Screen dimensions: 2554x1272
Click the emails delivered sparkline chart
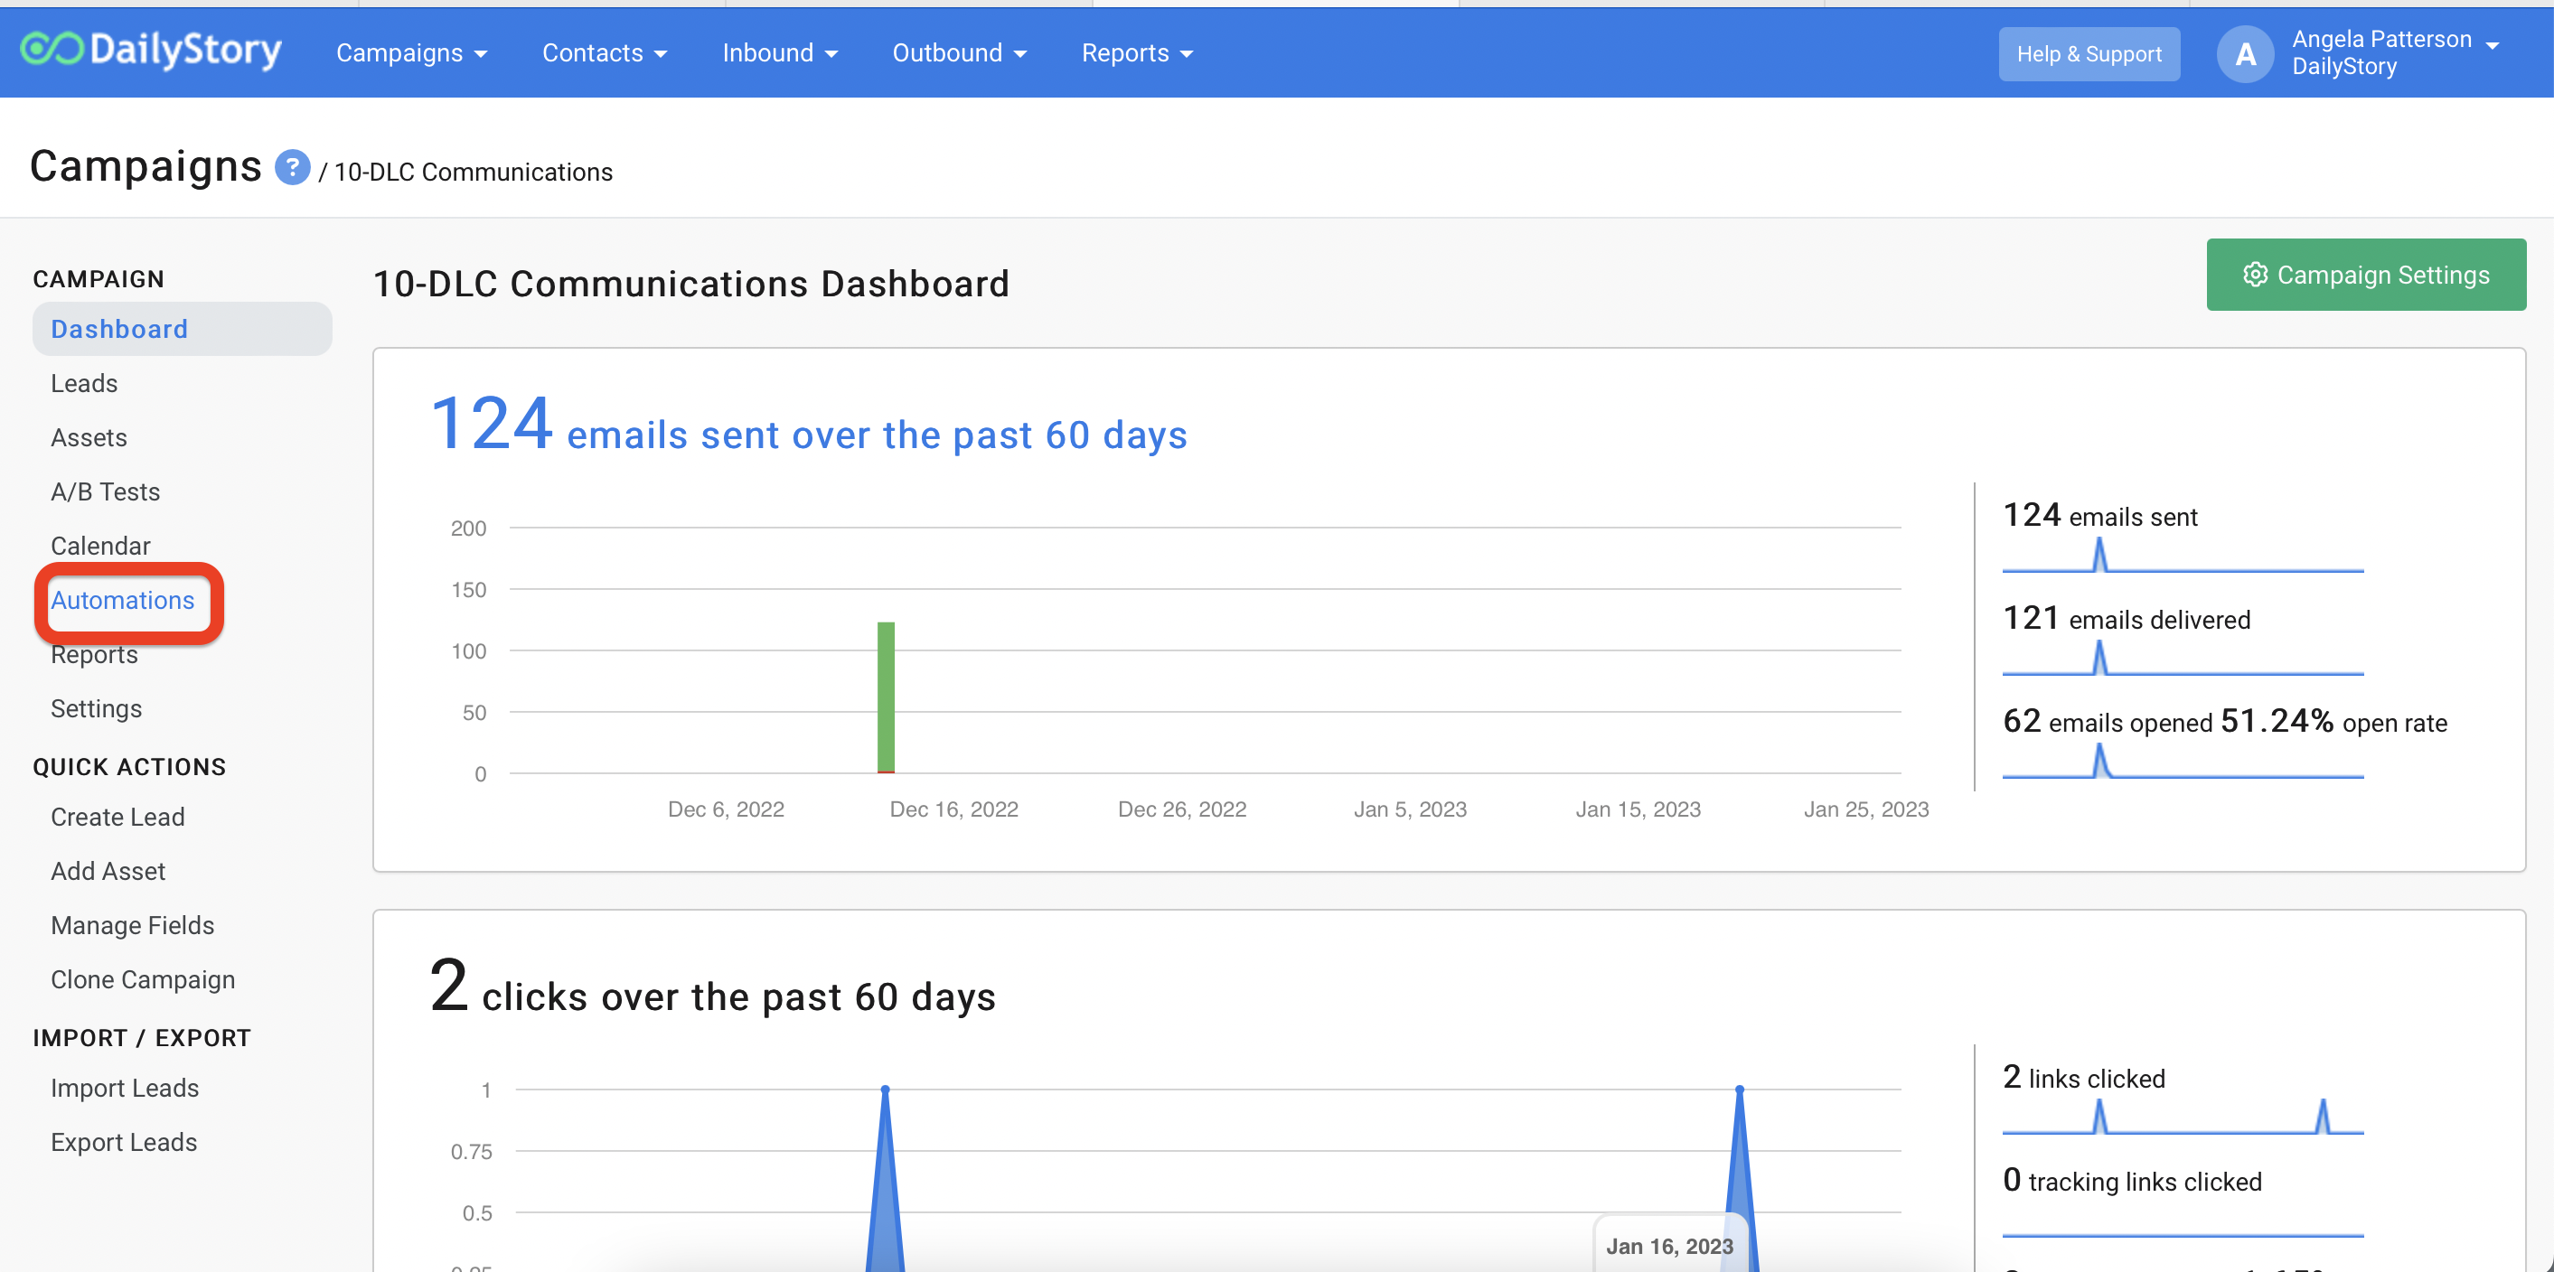(2183, 659)
